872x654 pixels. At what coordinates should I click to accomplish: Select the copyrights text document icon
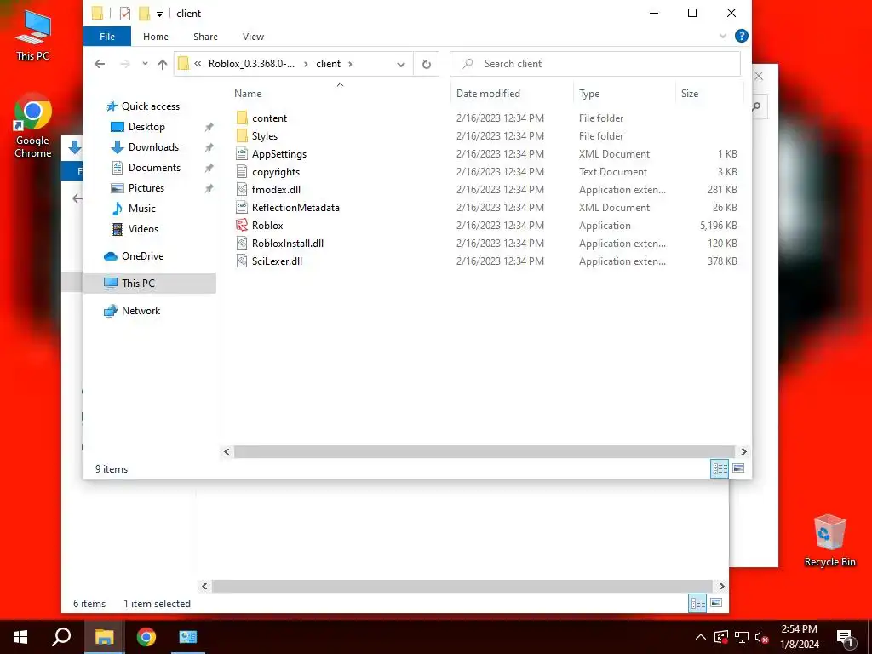[x=241, y=172]
